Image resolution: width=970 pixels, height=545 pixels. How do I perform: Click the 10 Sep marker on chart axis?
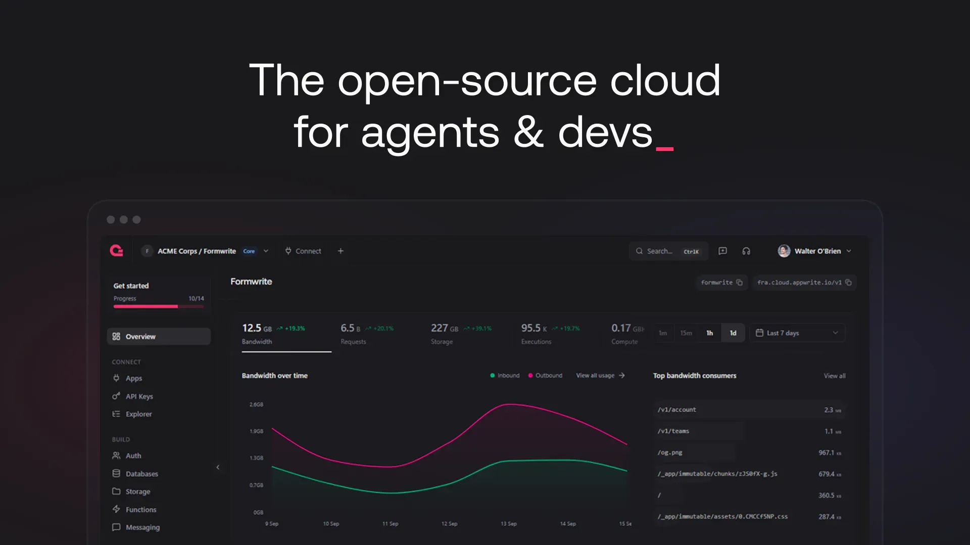[331, 524]
